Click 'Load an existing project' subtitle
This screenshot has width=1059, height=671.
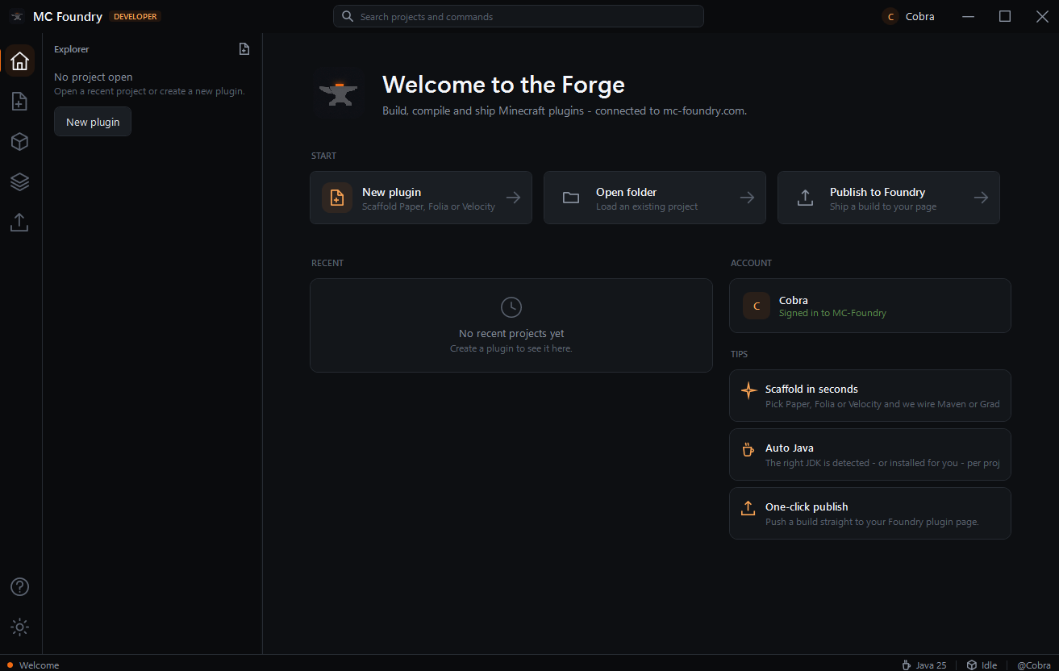tap(647, 206)
